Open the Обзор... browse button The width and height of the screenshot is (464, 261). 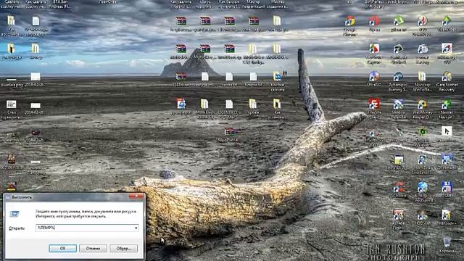tap(124, 248)
